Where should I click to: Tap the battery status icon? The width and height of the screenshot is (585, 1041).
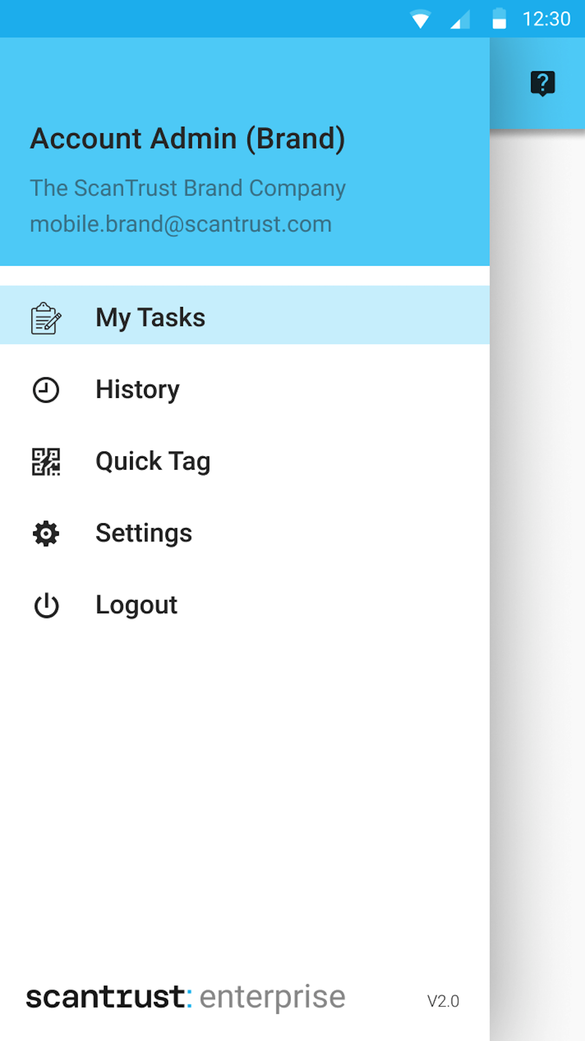499,19
